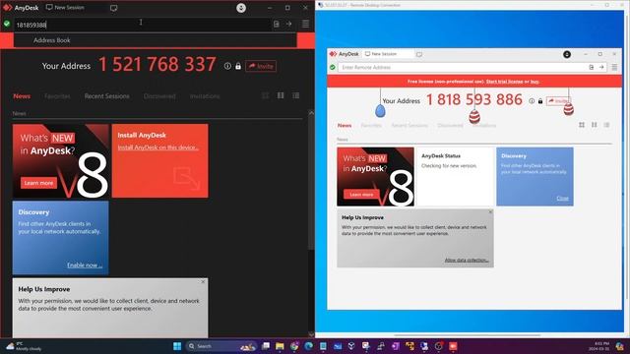Image resolution: width=630 pixels, height=354 pixels.
Task: Click the connect arrow in local AnyDesk
Action: [x=288, y=24]
